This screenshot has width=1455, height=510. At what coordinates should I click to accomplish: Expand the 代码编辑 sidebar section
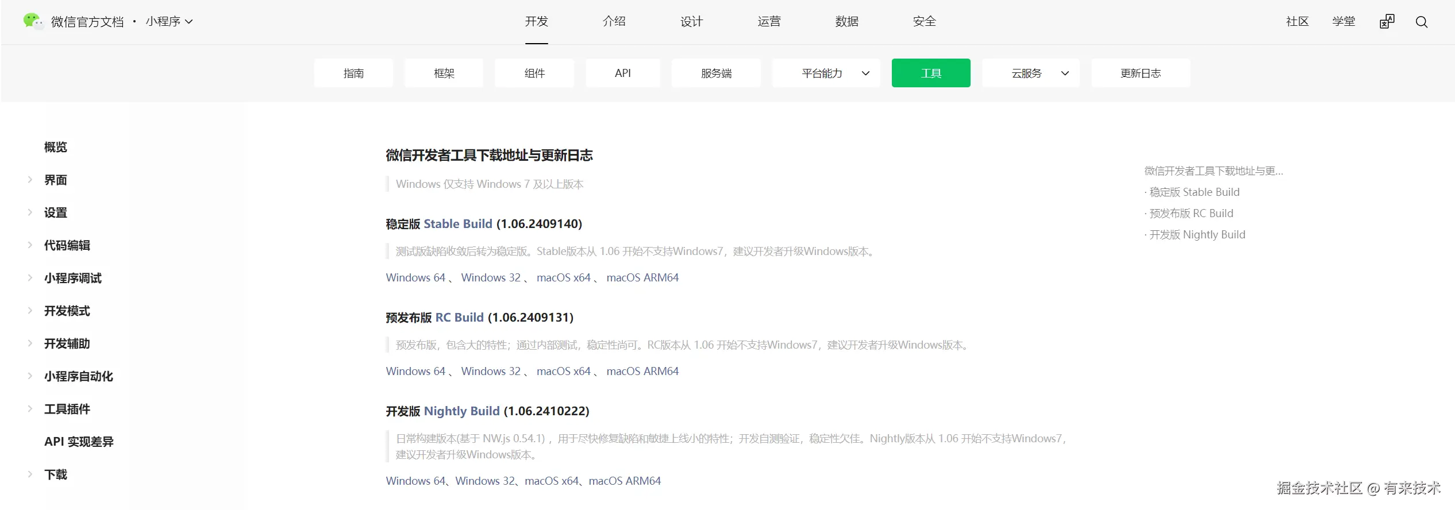[x=30, y=245]
